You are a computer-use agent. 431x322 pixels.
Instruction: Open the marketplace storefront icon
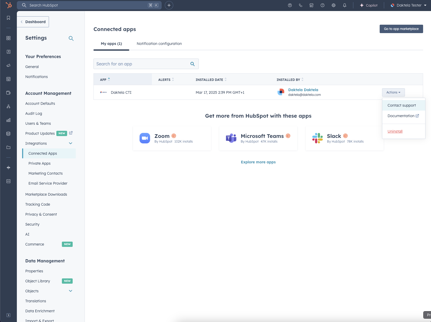pos(311,5)
